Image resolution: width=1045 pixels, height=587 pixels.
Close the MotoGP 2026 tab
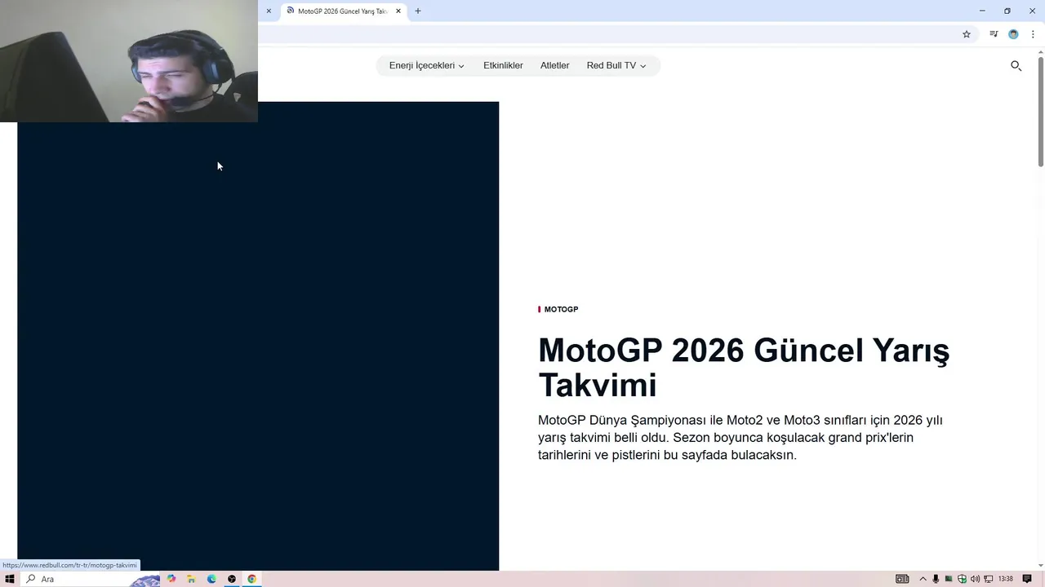[x=398, y=11]
